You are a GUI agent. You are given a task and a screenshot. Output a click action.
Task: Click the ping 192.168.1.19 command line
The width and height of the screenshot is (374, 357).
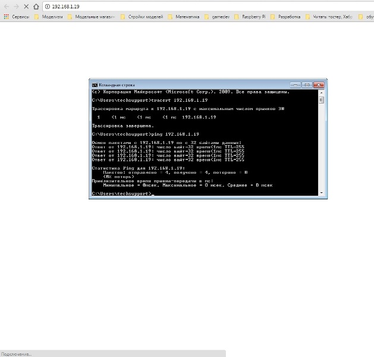(x=146, y=134)
